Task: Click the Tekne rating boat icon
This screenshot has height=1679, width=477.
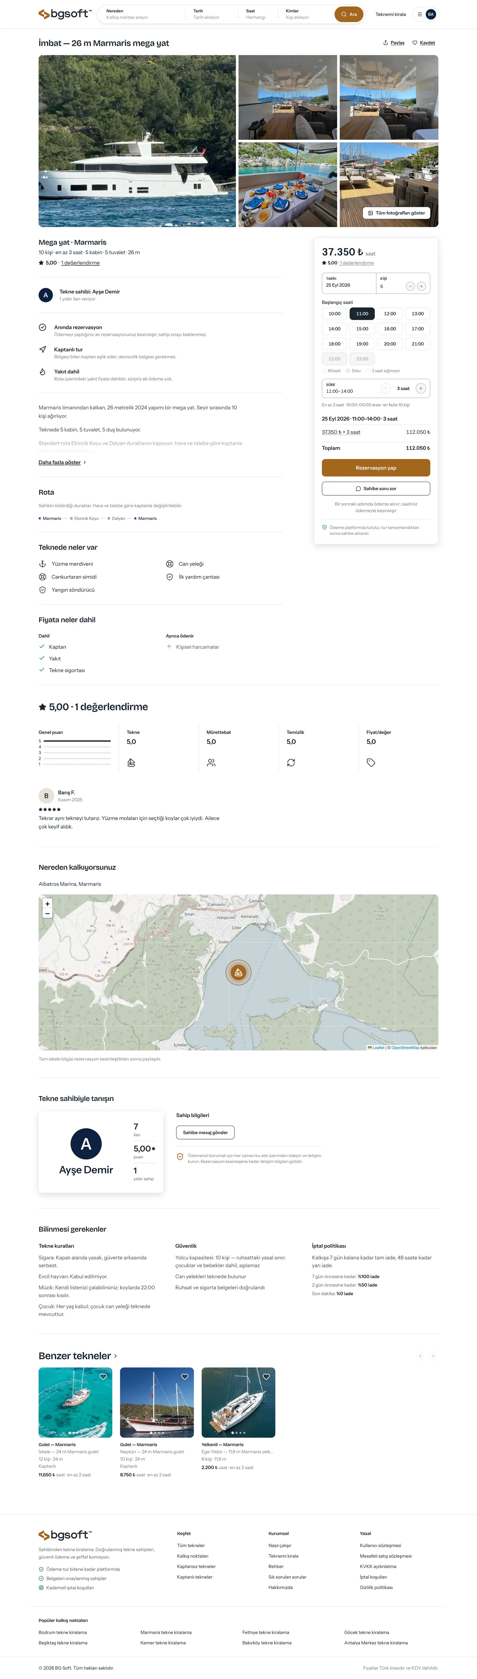Action: 131,763
